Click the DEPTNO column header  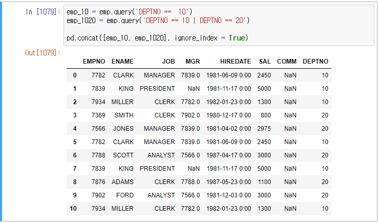[x=315, y=62]
